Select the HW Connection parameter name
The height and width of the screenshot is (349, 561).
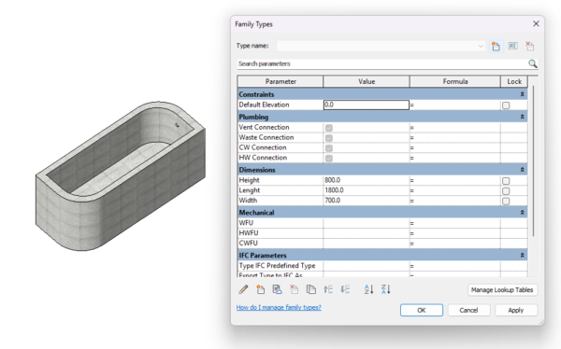[263, 158]
